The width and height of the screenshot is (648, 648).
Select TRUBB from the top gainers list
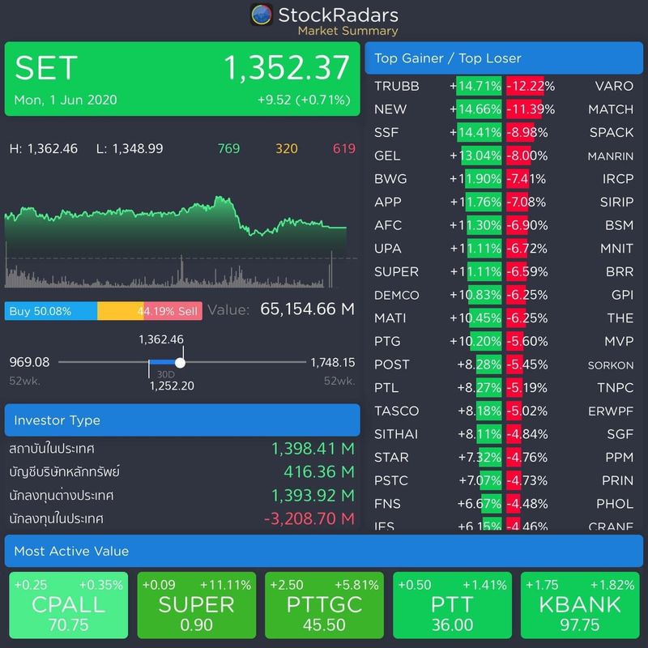pos(395,86)
